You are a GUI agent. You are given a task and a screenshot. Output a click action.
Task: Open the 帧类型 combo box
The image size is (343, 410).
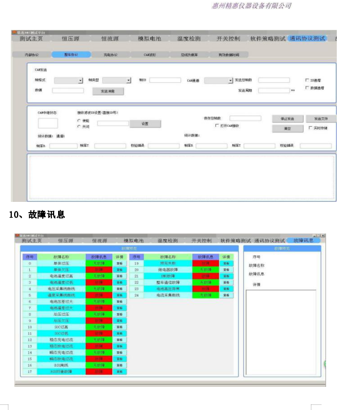(128, 81)
